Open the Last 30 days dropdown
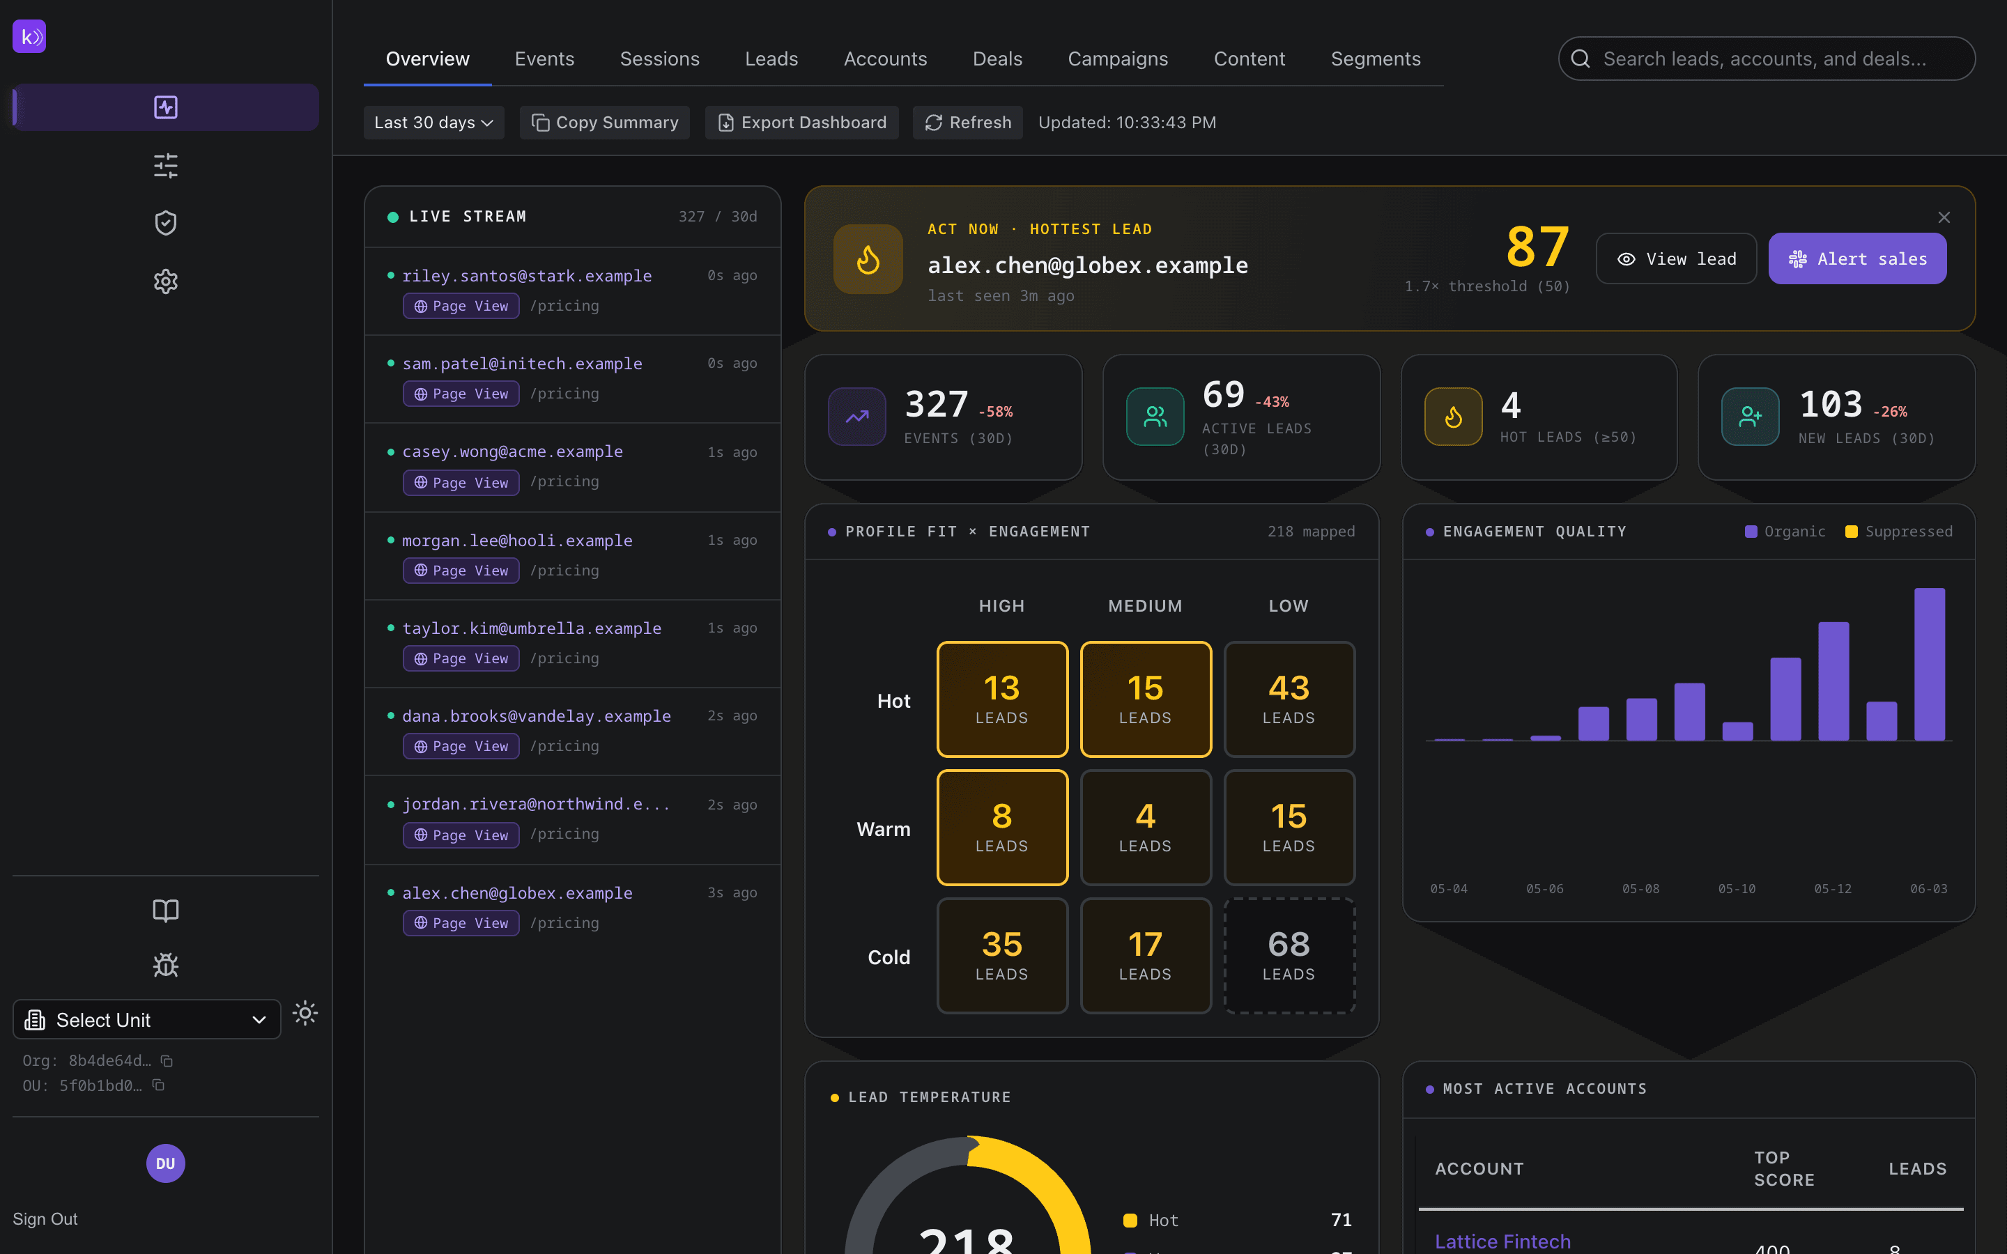The image size is (2007, 1254). tap(433, 123)
